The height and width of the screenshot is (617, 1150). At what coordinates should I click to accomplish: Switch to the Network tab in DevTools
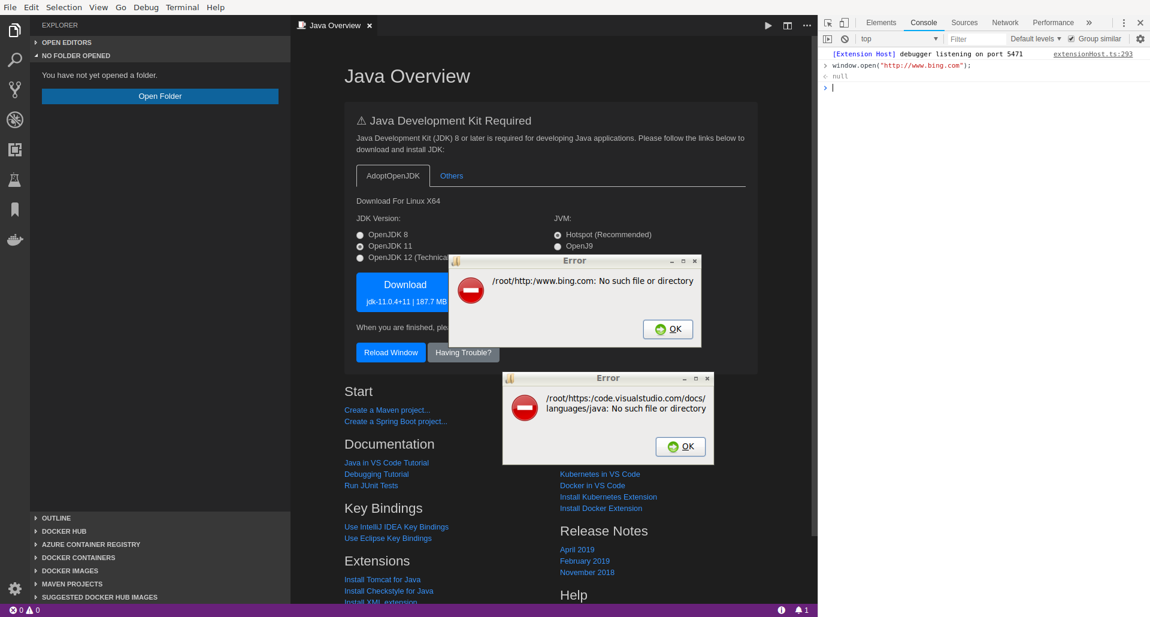1005,23
